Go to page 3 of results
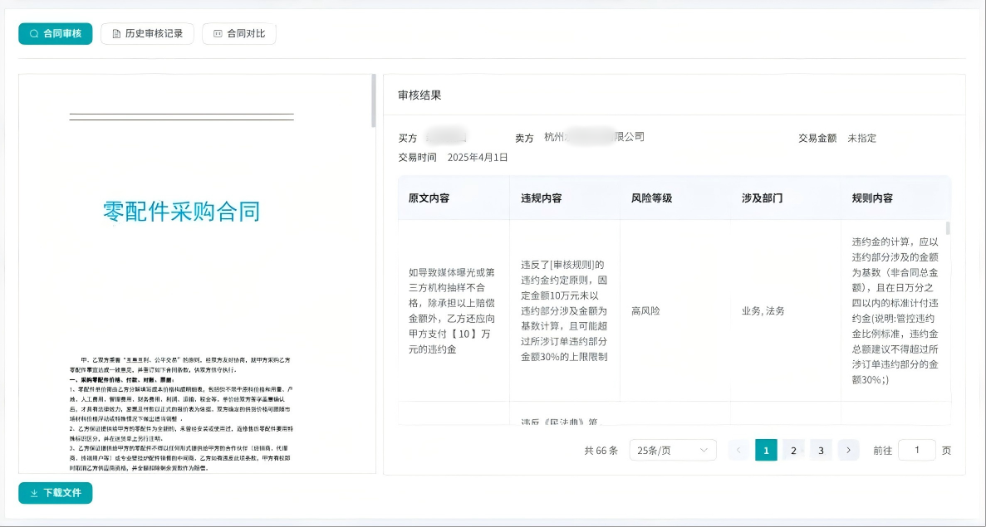Screen dimensions: 986x527 pos(821,449)
